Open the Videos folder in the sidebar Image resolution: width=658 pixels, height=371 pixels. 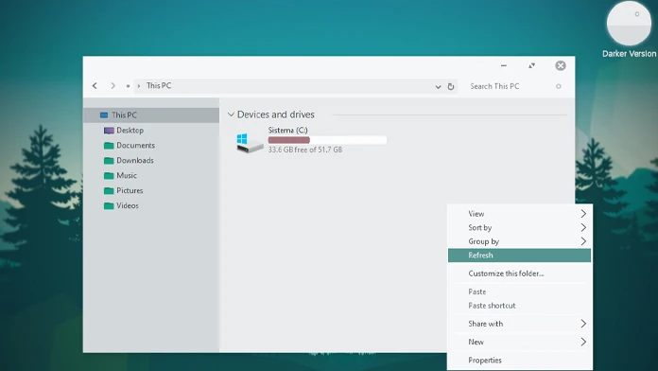128,206
